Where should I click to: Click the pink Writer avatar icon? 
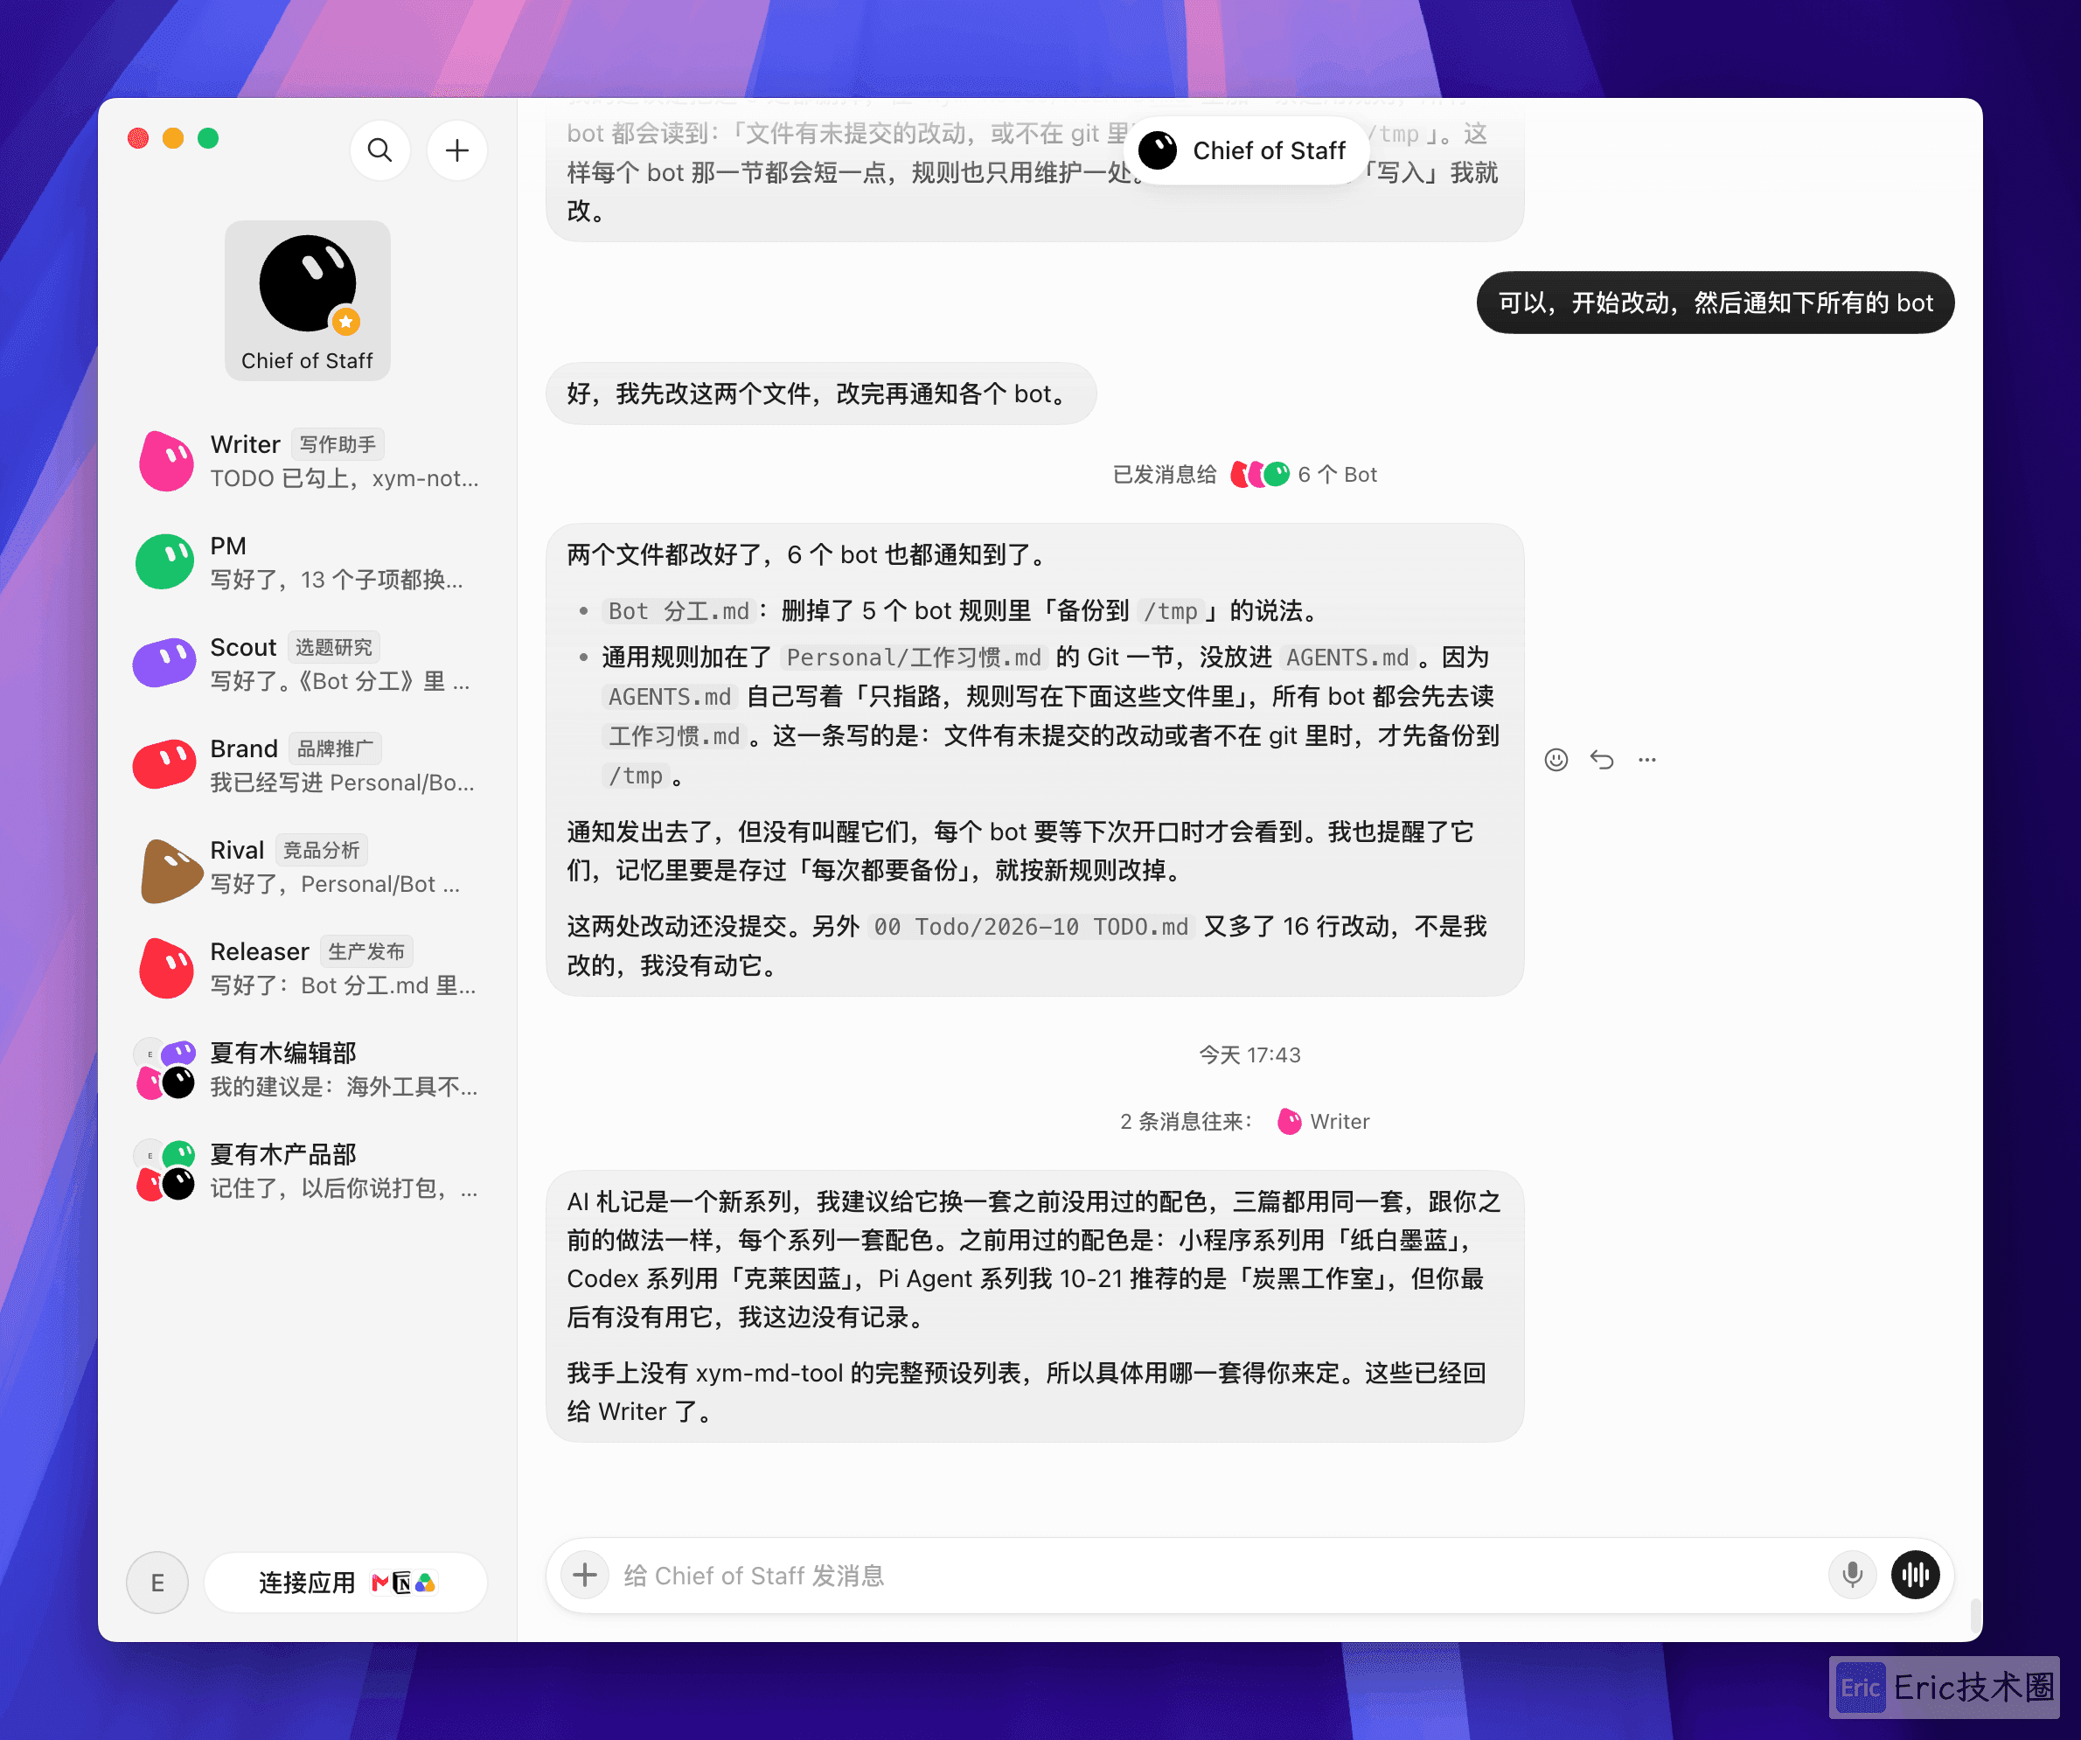pyautogui.click(x=165, y=462)
